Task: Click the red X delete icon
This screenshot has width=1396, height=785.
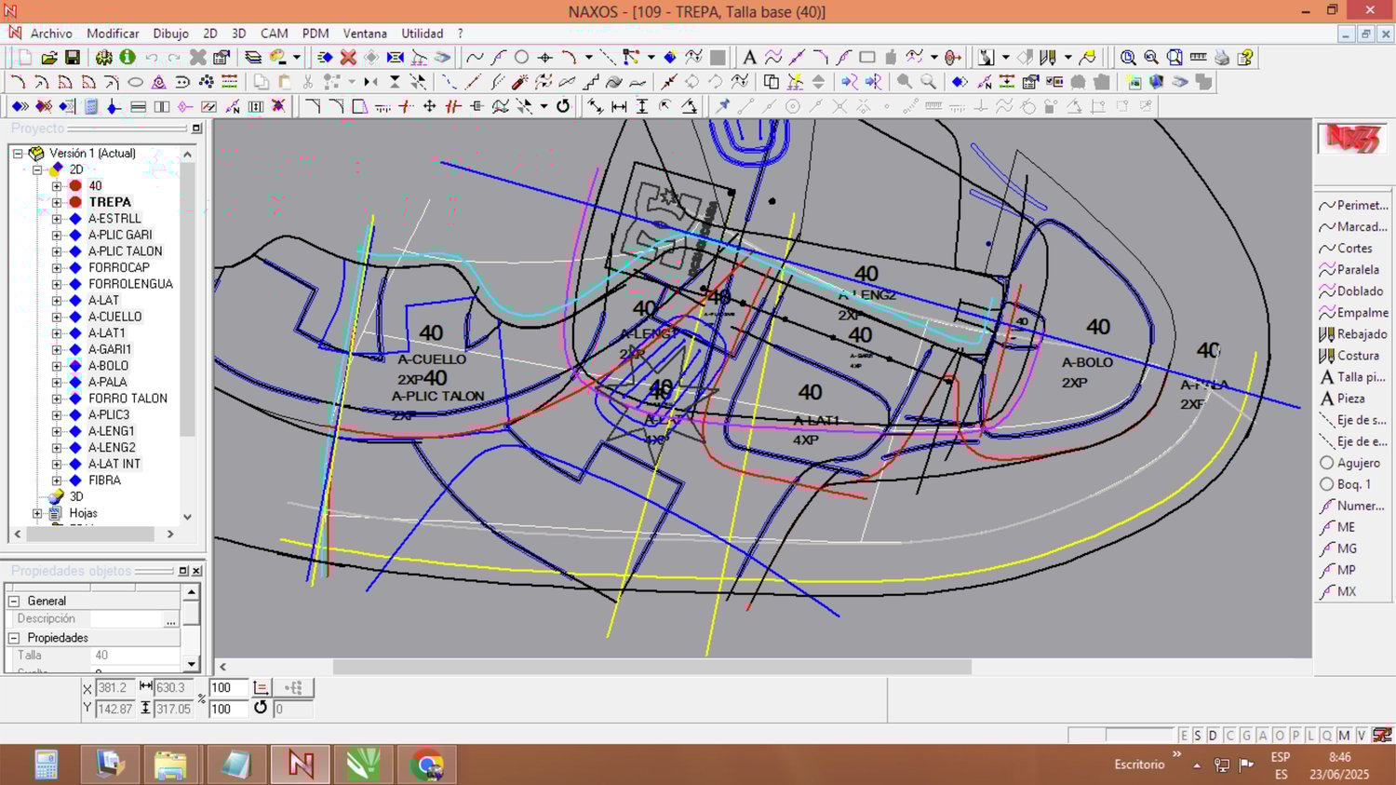Action: click(348, 58)
